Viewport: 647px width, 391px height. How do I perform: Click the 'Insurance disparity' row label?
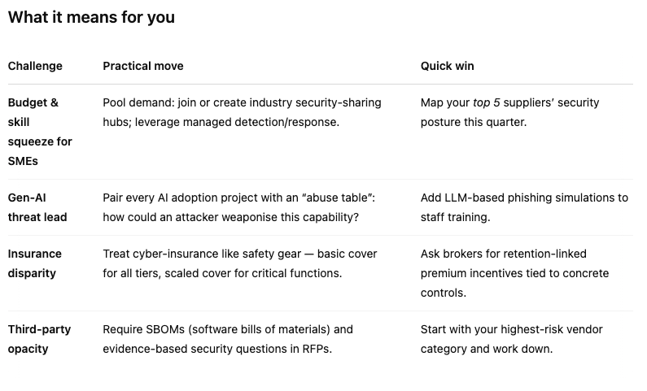(x=35, y=263)
